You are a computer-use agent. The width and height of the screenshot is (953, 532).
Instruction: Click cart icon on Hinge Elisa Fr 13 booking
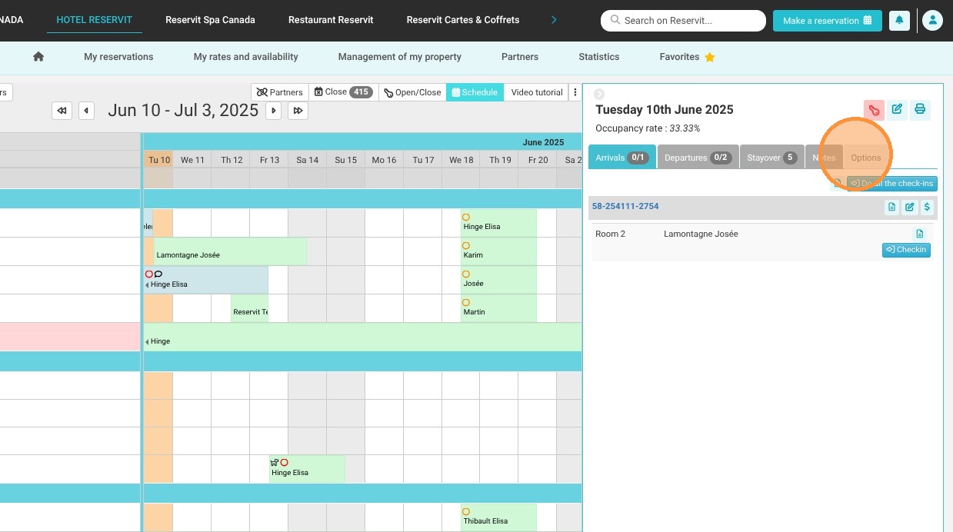point(275,462)
